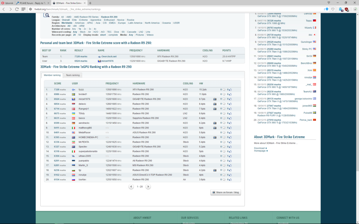Open the Overclock.net team link
Viewport: 359px width, 224px height.
click(109, 56)
